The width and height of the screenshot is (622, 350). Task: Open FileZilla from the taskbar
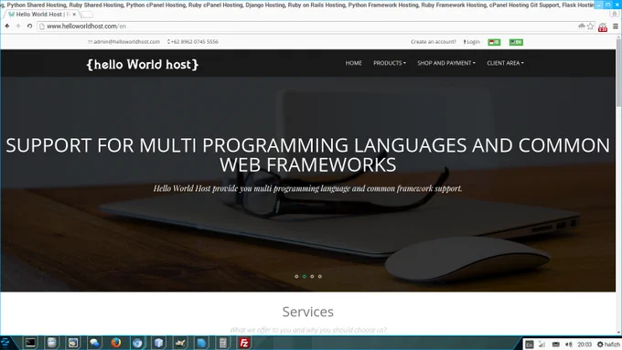click(x=244, y=343)
